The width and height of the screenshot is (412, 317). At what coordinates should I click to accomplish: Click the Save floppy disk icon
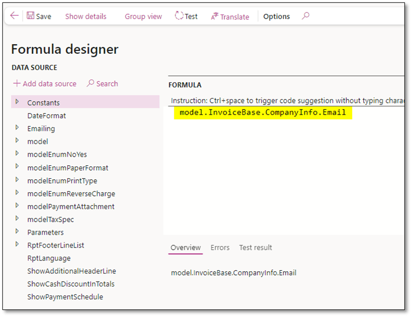[30, 16]
